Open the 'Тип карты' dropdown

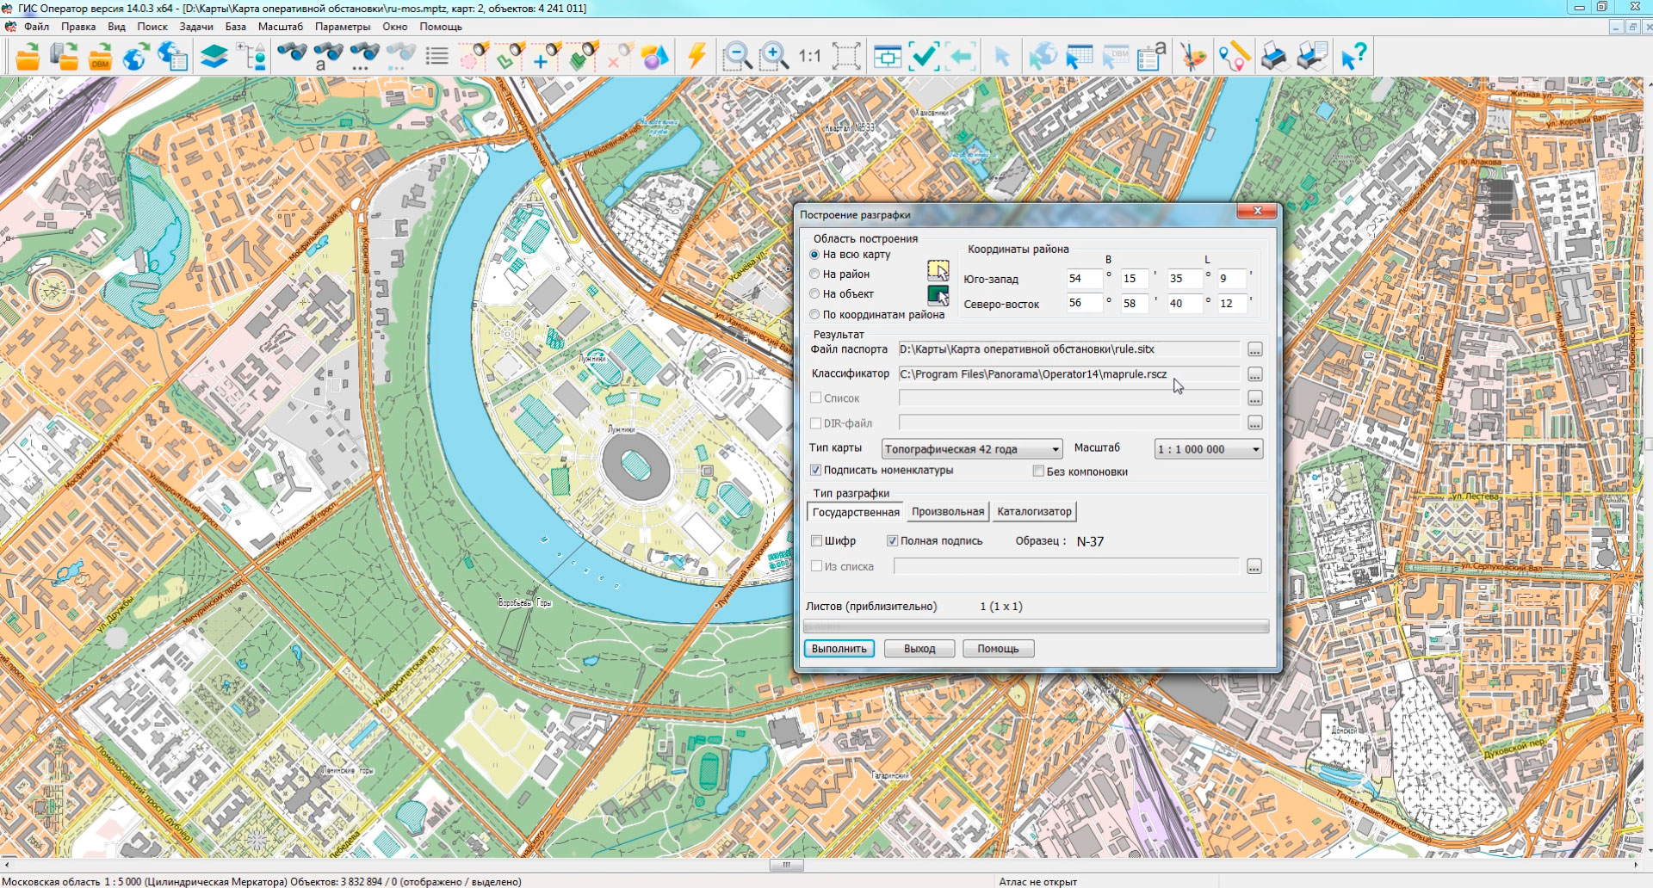pos(972,449)
